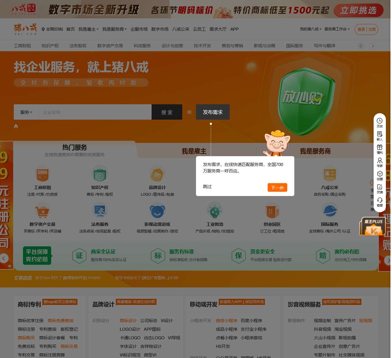Click the 发布需求 button
Image resolution: width=392 pixels, height=358 pixels.
pos(213,112)
